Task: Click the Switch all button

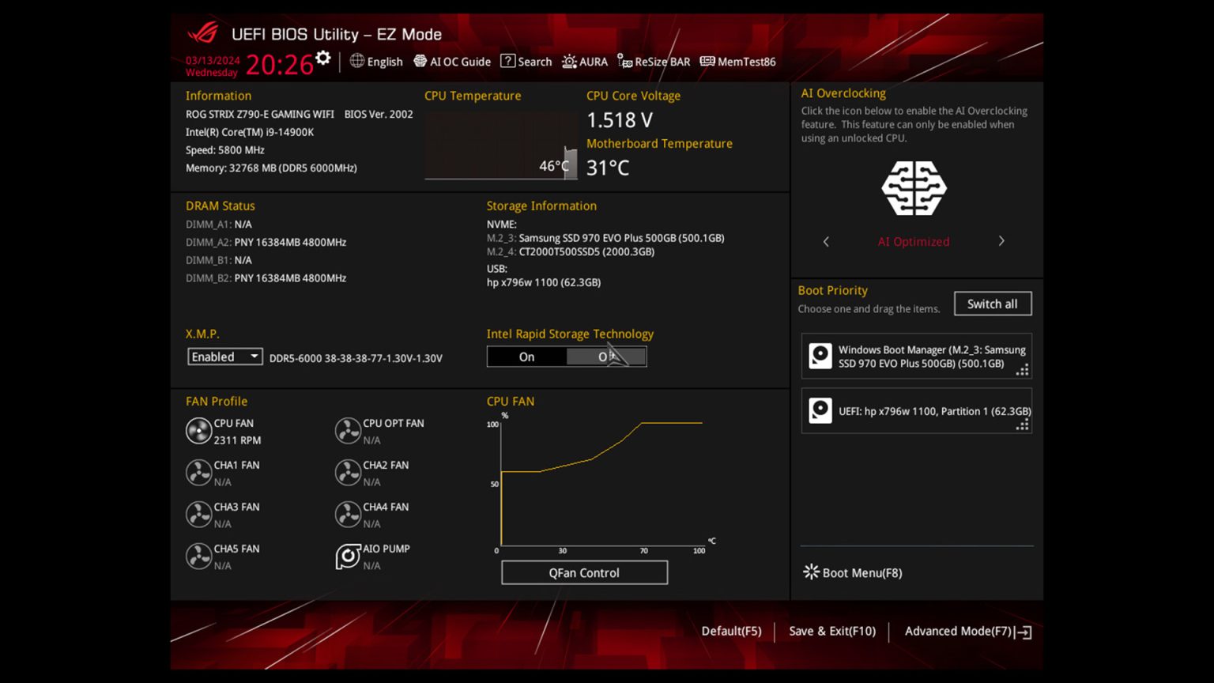Action: point(993,304)
